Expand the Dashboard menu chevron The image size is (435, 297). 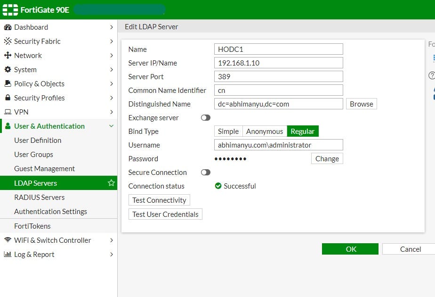(111, 27)
